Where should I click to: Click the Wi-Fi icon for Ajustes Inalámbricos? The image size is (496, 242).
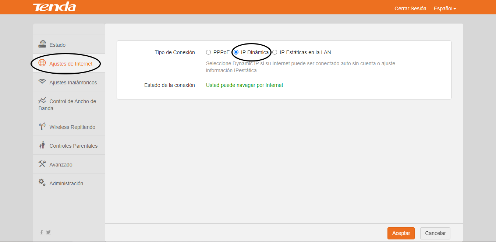(x=42, y=82)
